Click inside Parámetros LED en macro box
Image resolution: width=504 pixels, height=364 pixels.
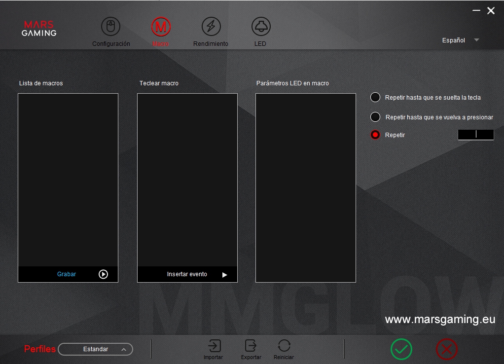pyautogui.click(x=306, y=188)
